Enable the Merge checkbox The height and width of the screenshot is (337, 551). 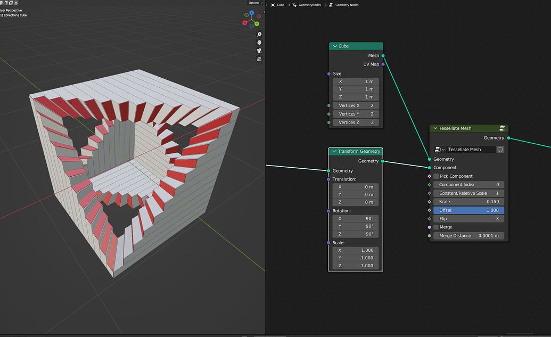tap(436, 227)
